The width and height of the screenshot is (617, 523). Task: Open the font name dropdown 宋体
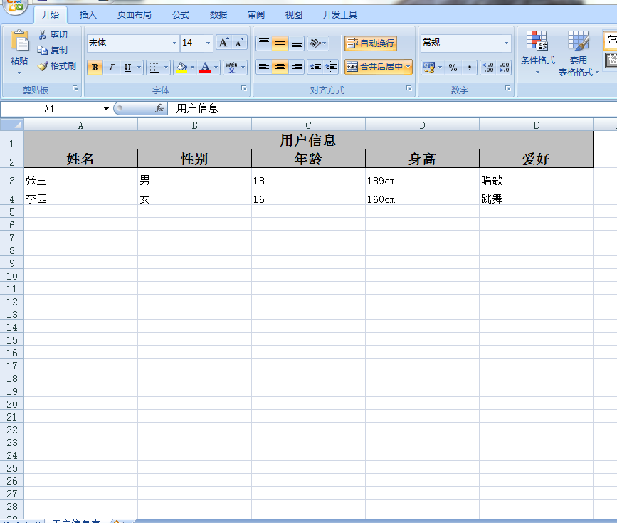coord(175,43)
